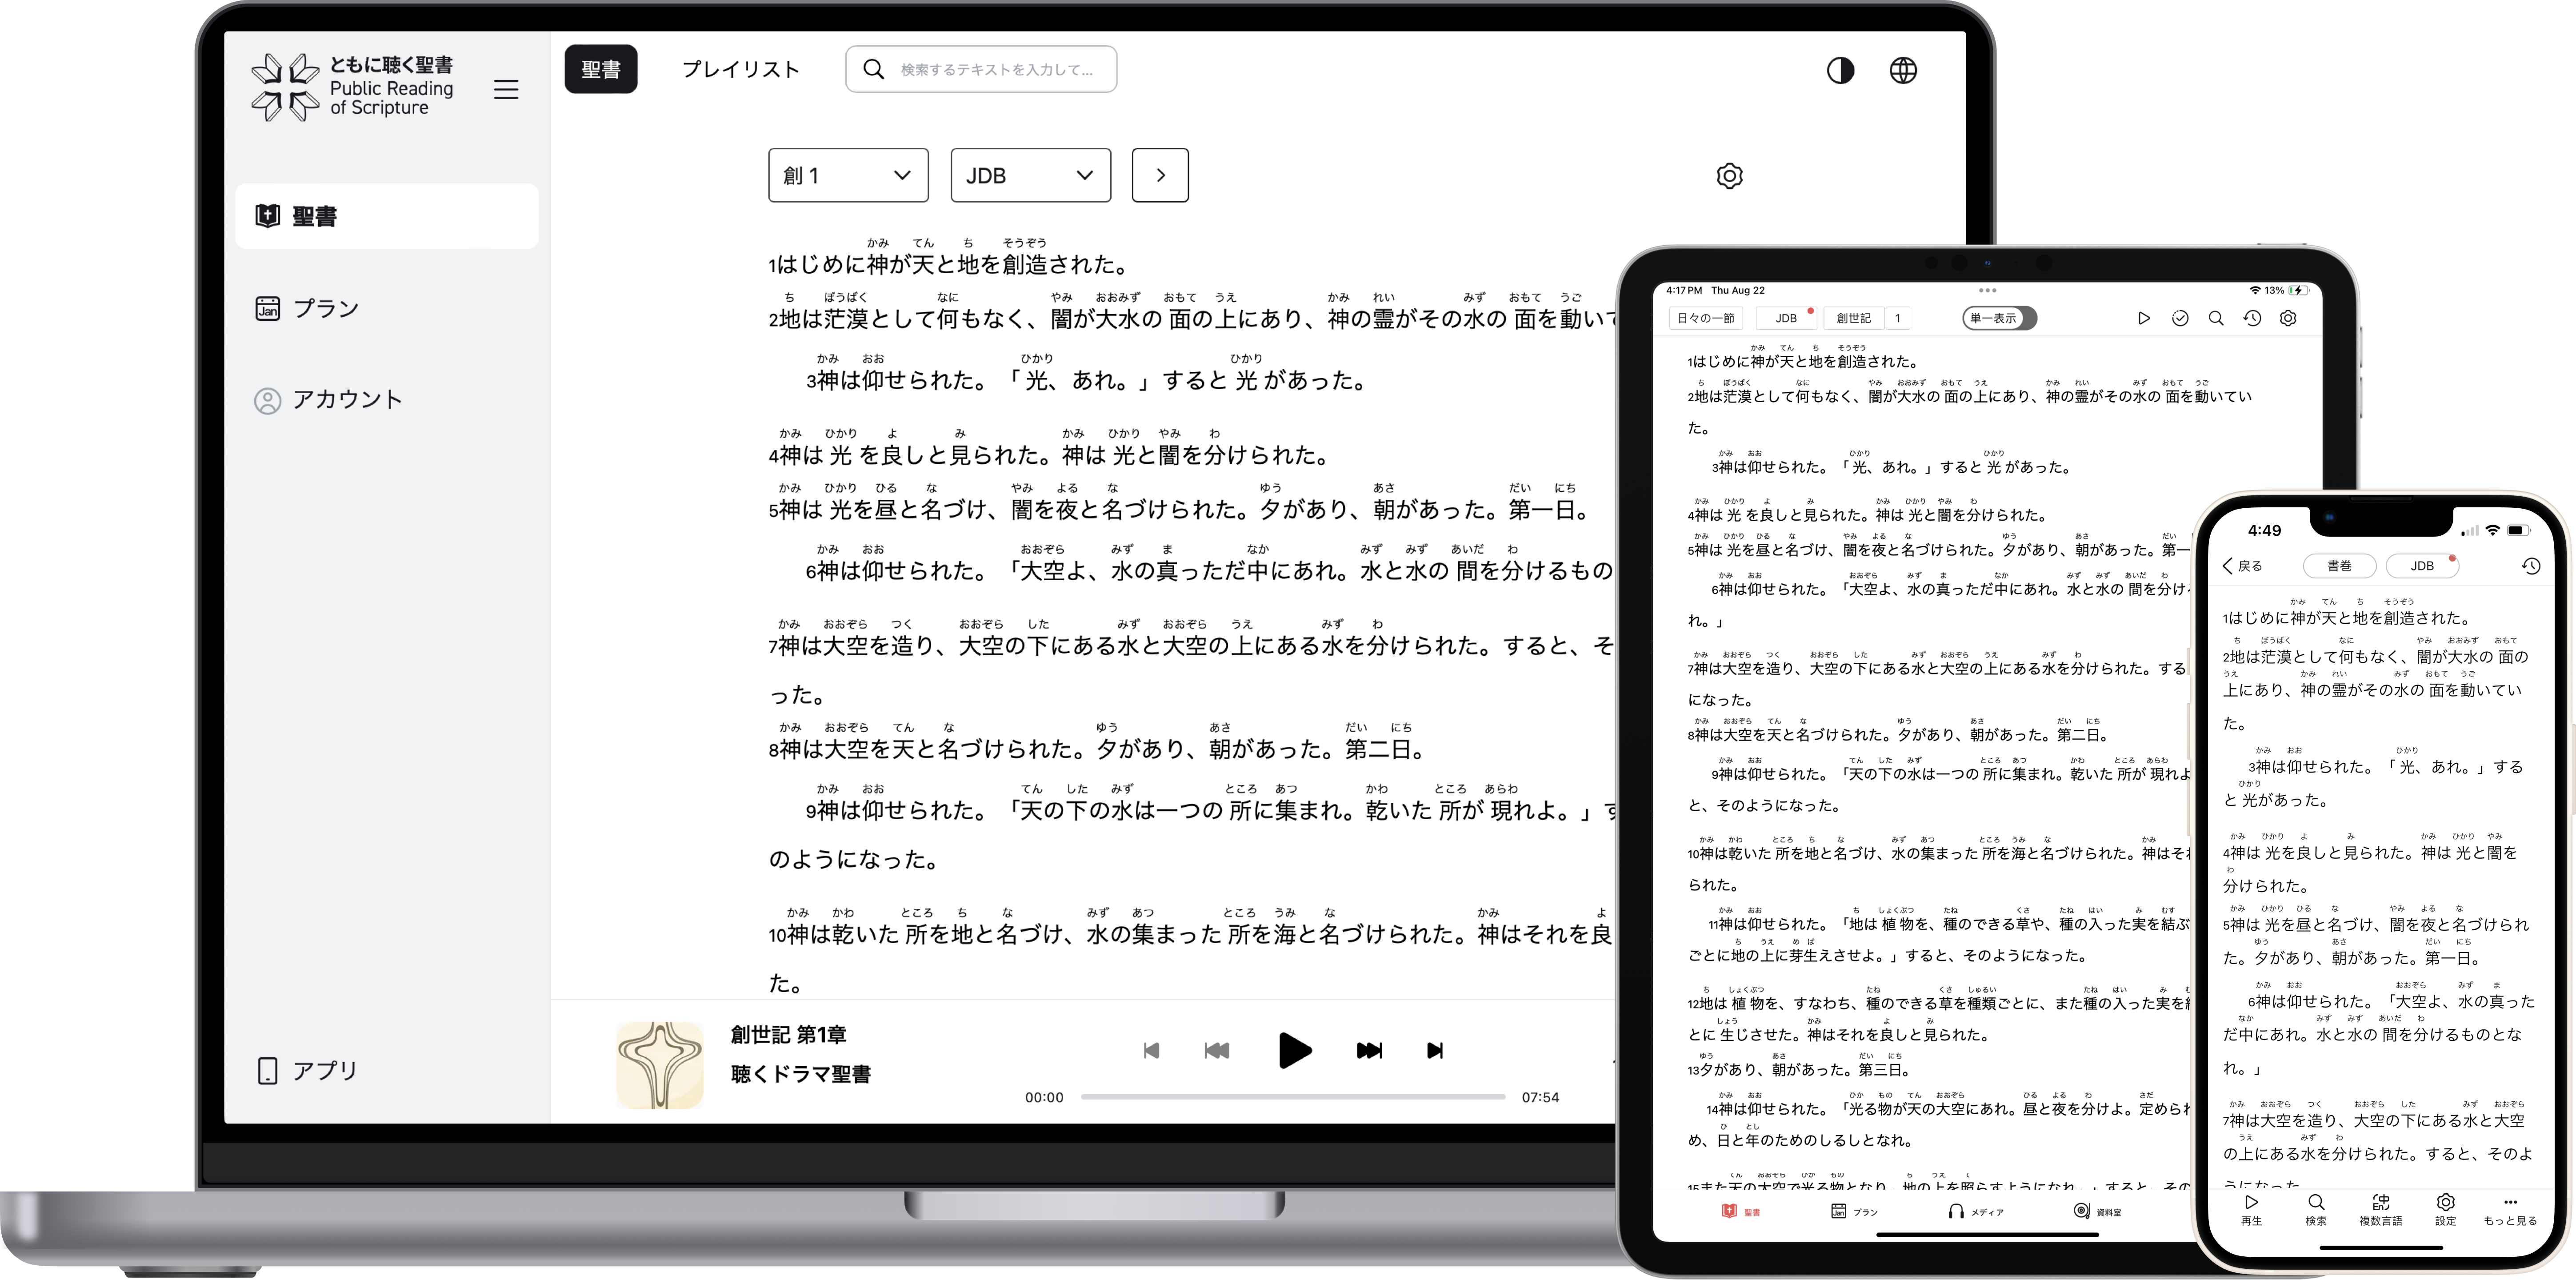Image resolution: width=2576 pixels, height=1287 pixels.
Task: Expand the 創 1 chapter dropdown
Action: click(848, 176)
